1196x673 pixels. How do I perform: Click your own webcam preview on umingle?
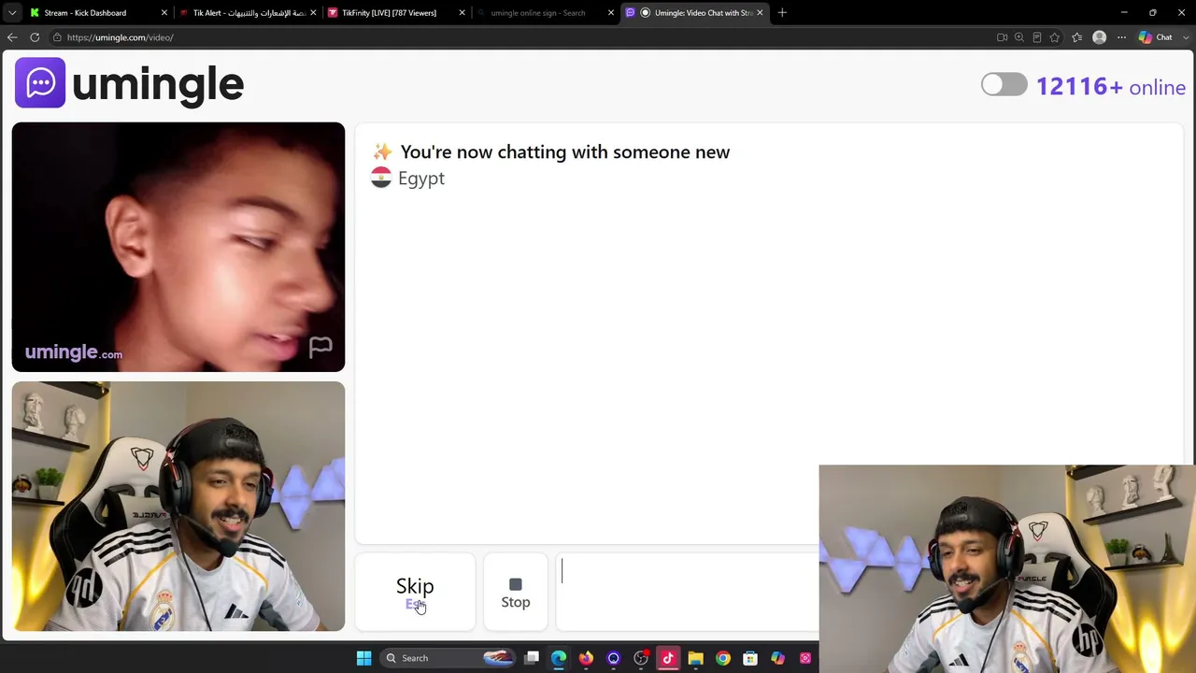[x=178, y=506]
